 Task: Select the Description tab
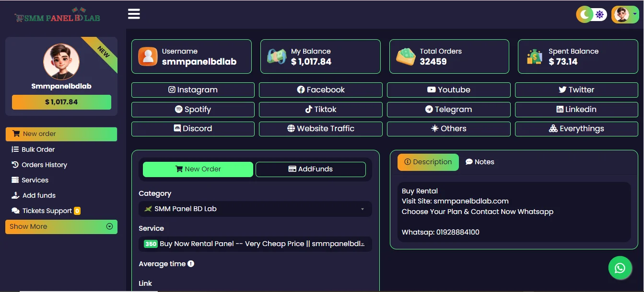pyautogui.click(x=428, y=162)
